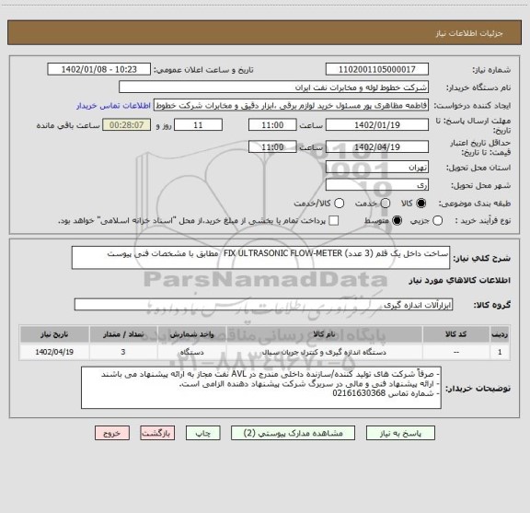This screenshot has width=530, height=513.
Task: Click the buyer notes text area
Action: (261, 388)
